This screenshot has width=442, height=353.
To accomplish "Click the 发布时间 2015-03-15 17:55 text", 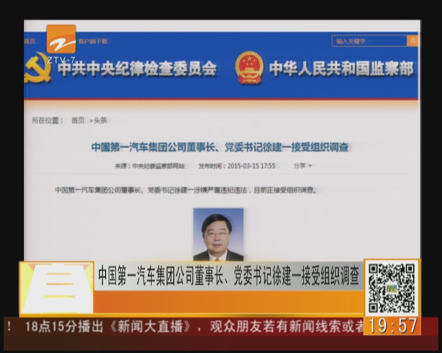I will point(237,166).
